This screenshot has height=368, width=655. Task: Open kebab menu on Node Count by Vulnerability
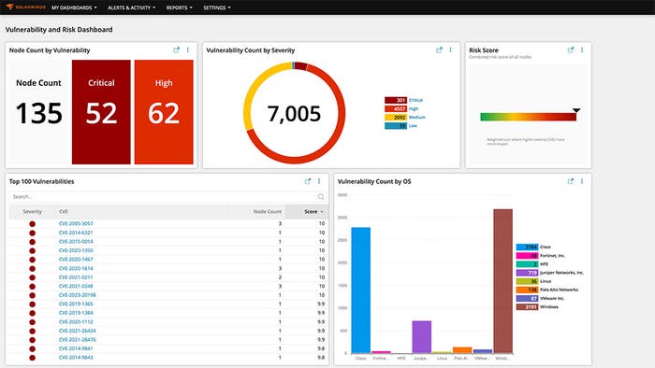coord(187,50)
